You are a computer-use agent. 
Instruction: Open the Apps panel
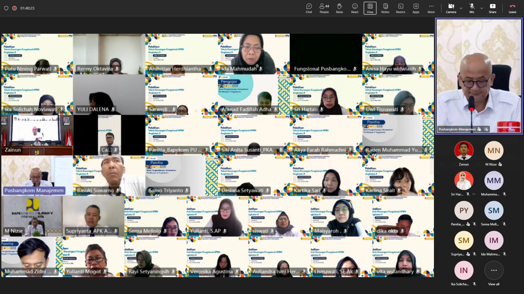click(x=416, y=8)
